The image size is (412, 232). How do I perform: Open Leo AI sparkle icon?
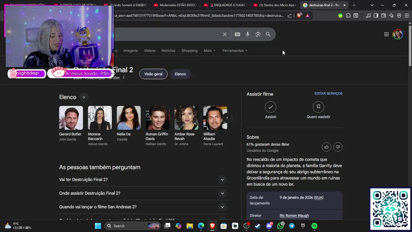pyautogui.click(x=391, y=15)
